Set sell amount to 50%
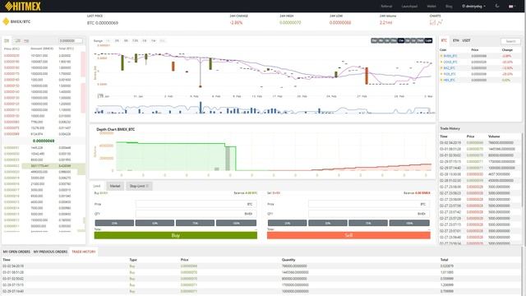This screenshot has height=296, width=526. click(327, 223)
